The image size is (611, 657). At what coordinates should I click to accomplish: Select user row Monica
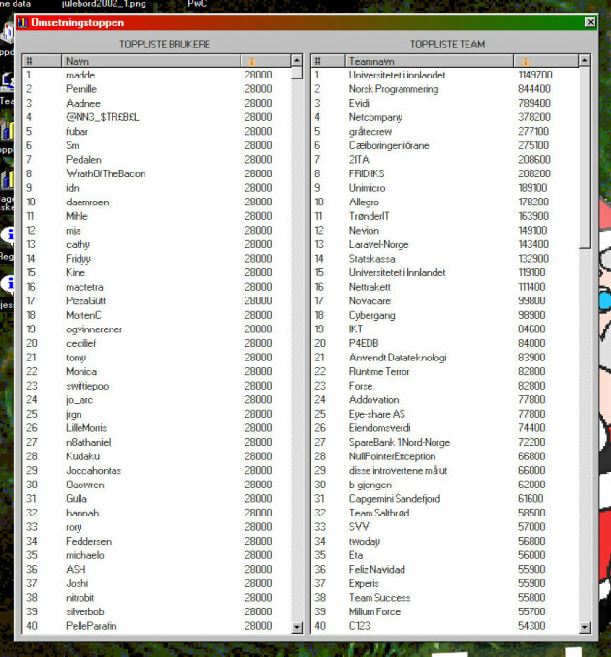(x=157, y=372)
